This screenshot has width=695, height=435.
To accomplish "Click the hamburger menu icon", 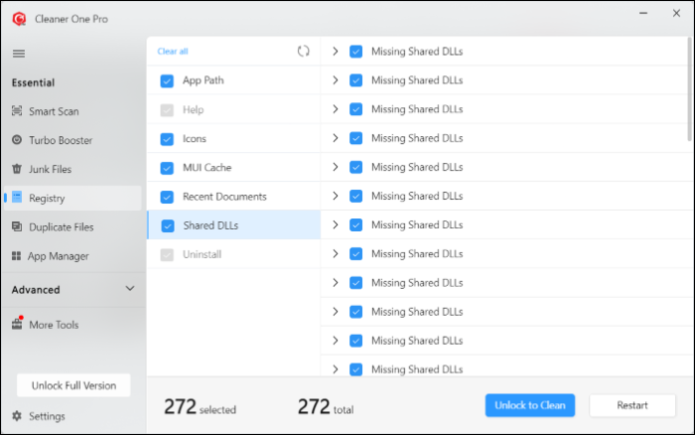I will (19, 54).
